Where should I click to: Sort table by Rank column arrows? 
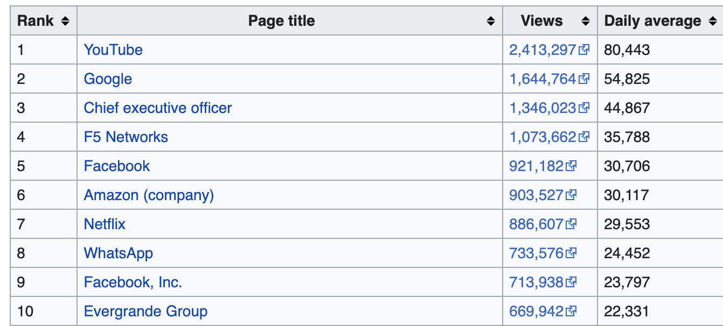(x=65, y=21)
